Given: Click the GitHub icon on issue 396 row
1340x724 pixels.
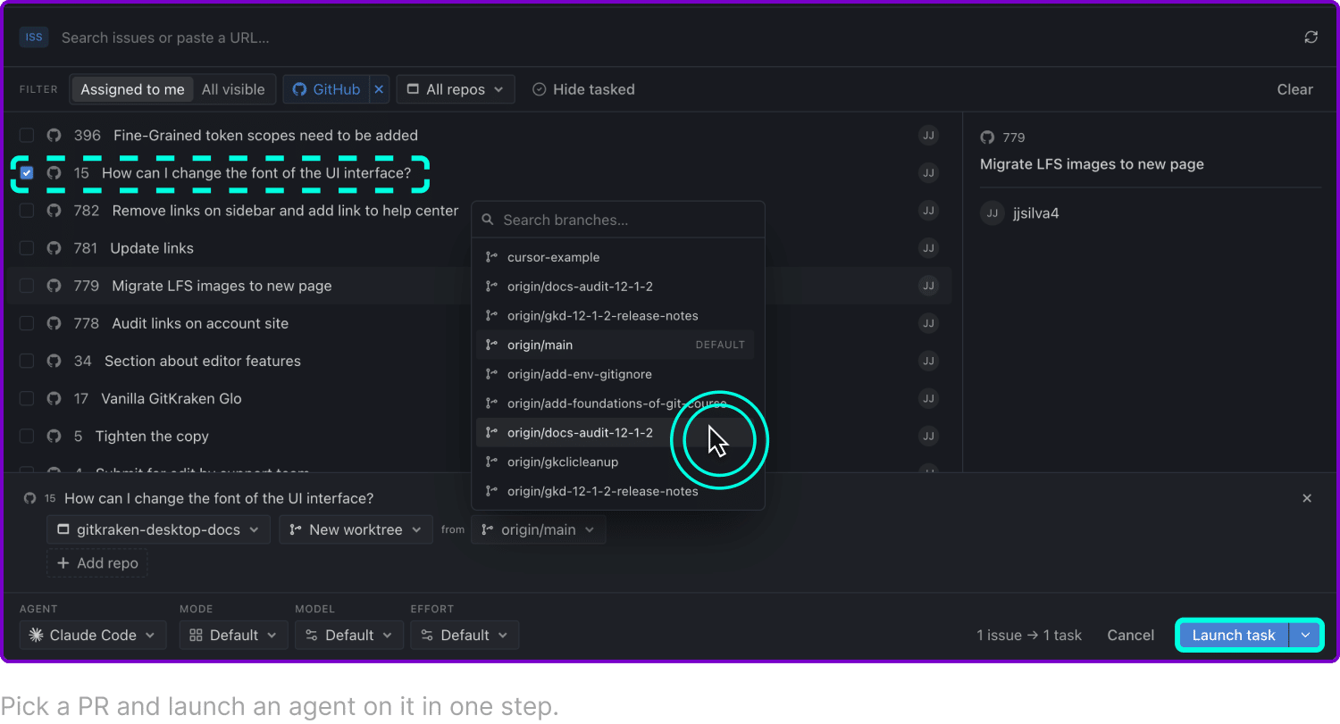Looking at the screenshot, I should point(54,136).
